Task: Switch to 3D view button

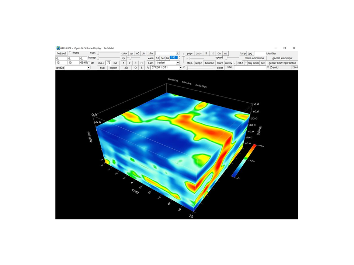Action: click(x=126, y=68)
